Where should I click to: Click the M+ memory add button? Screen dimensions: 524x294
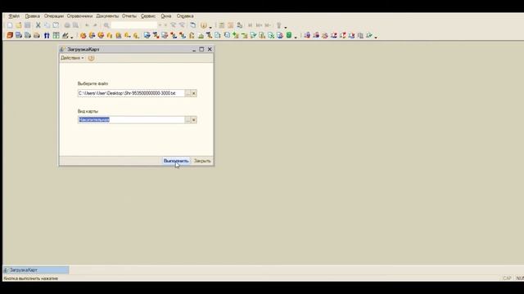click(259, 25)
